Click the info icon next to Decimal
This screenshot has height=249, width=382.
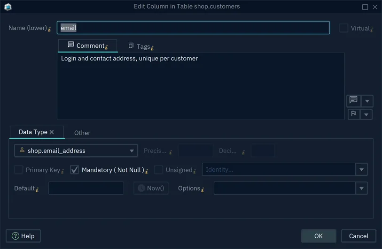243,152
